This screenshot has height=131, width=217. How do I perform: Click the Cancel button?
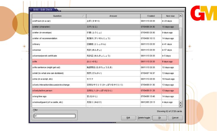click(x=175, y=118)
